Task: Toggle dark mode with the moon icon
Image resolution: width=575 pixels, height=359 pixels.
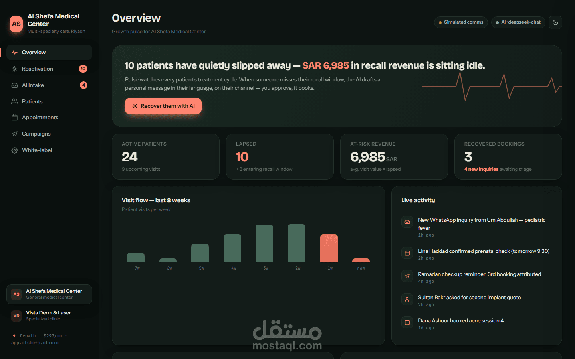Action: 555,22
